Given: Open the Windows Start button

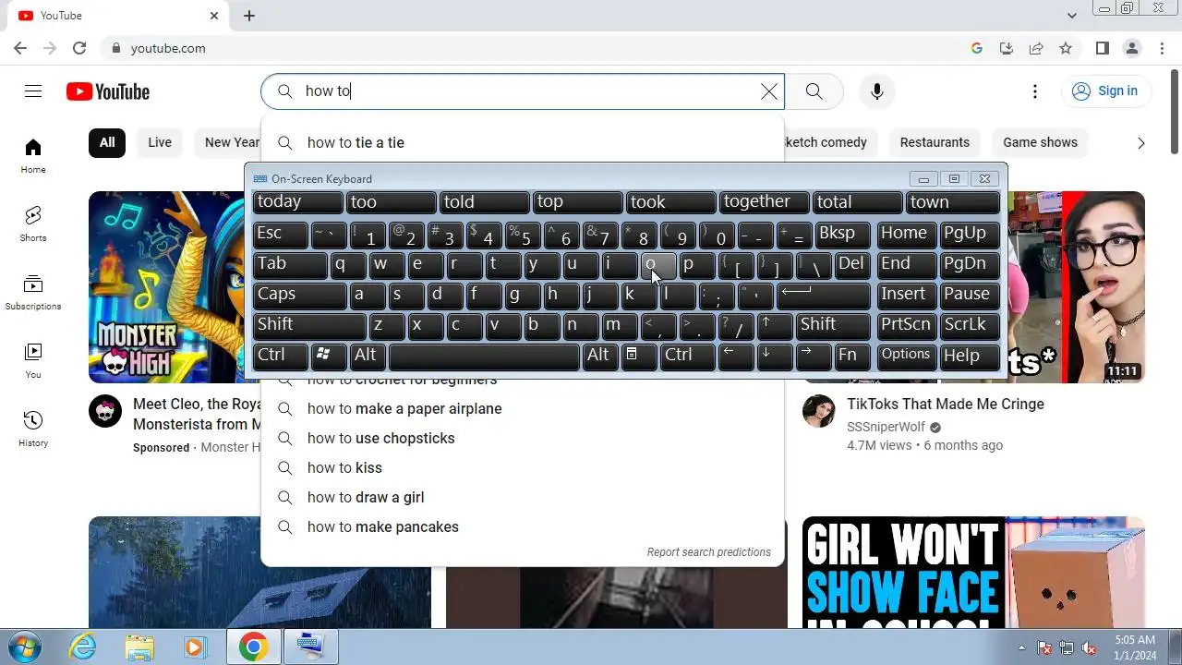Looking at the screenshot, I should (25, 647).
